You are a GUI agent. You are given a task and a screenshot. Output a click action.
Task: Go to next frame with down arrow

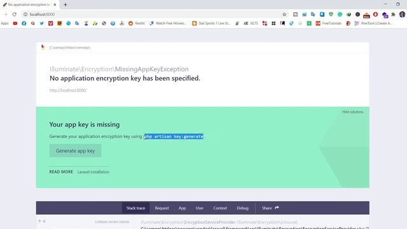[x=44, y=221]
